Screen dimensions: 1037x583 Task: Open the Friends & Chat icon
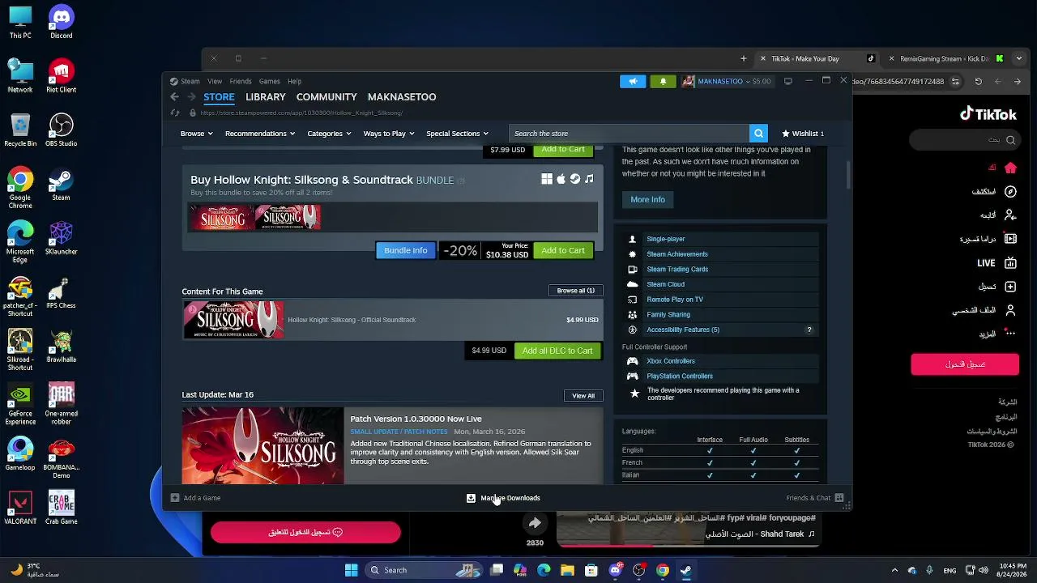(x=839, y=498)
